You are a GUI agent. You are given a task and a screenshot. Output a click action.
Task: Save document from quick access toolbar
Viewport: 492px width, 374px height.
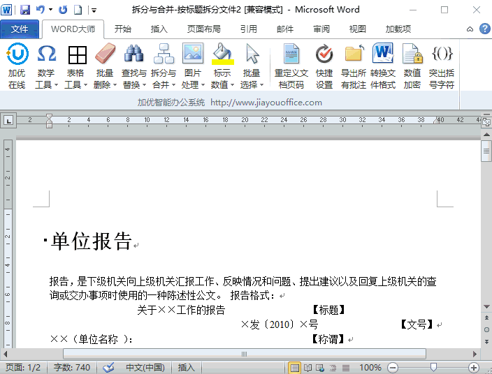(25, 10)
